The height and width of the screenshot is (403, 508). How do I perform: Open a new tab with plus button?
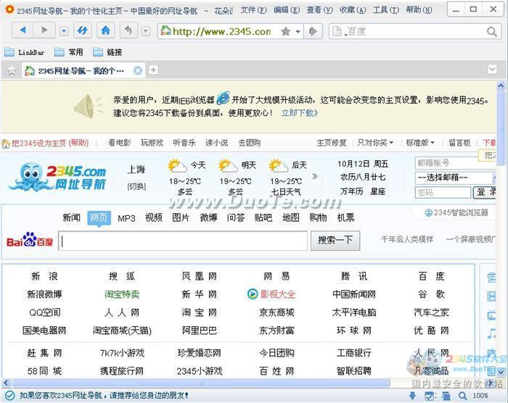(x=154, y=70)
